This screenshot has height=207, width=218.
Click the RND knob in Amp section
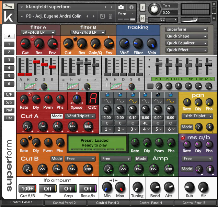point(169,169)
